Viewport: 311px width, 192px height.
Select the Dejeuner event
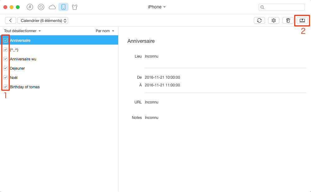59,68
